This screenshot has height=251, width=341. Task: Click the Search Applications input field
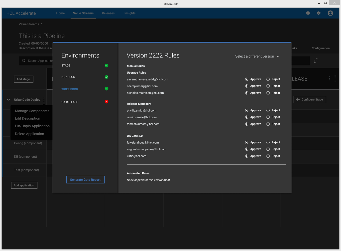pos(38,61)
